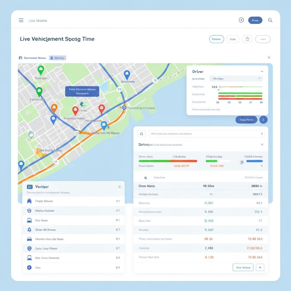Toggle the blue highlighted chip above the map
Screen dimensions: 291x291
(x=57, y=58)
